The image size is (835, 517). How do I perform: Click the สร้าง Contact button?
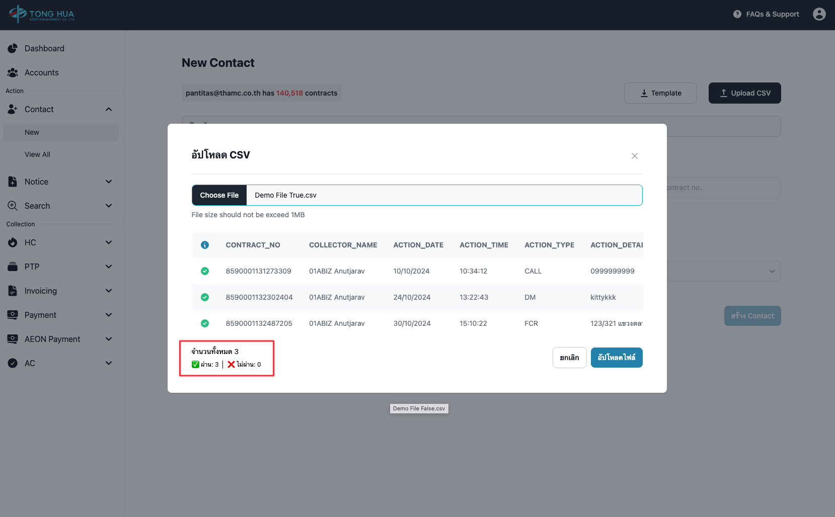coord(752,316)
